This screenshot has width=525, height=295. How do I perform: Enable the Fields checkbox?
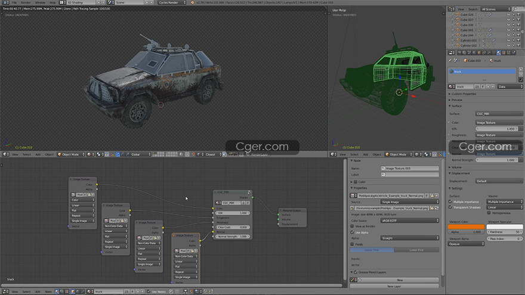coord(352,244)
